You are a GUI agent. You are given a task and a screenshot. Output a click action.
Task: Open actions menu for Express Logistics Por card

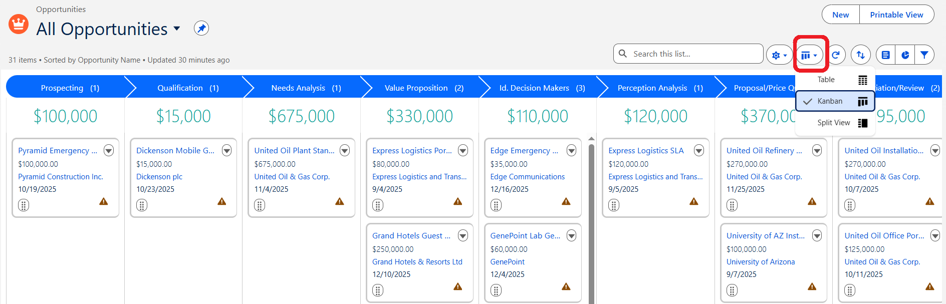click(x=463, y=150)
